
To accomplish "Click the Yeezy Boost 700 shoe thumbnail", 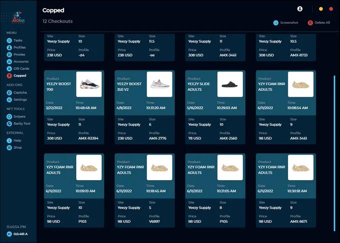I will click(x=89, y=84).
